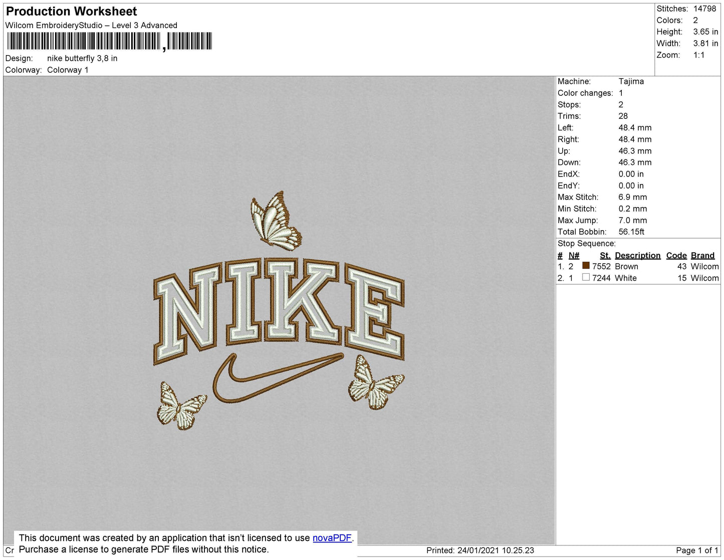Image resolution: width=724 pixels, height=560 pixels.
Task: Select the 7552 Brown thread row
Action: (638, 266)
